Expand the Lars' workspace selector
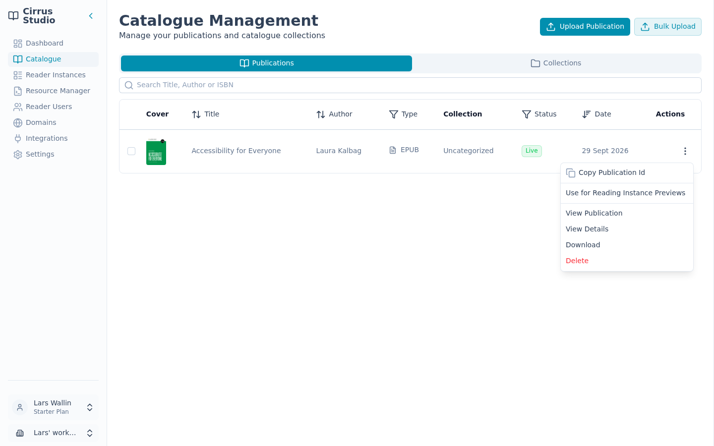The image size is (714, 446). point(53,433)
